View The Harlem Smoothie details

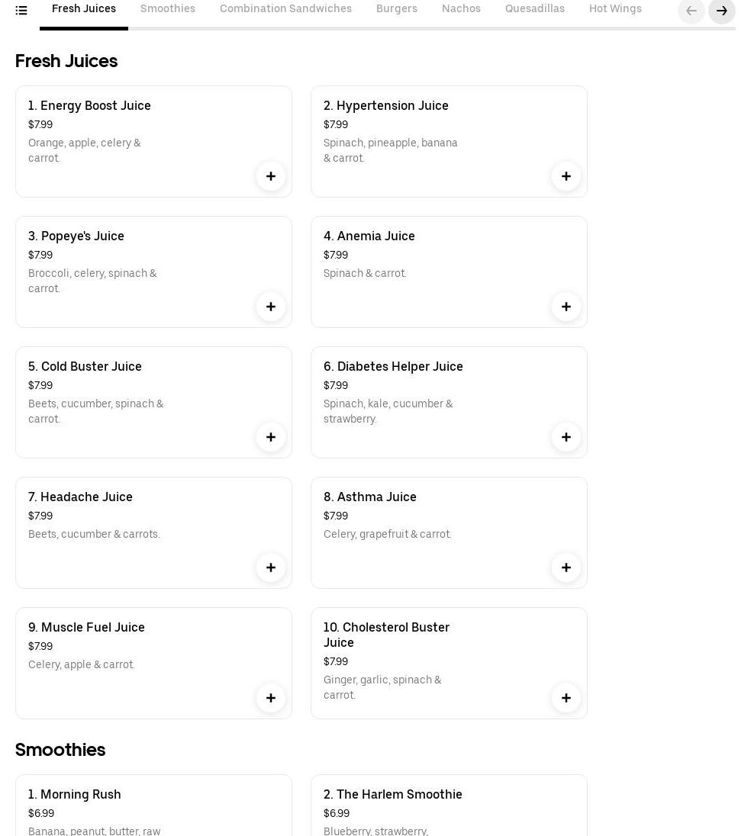coord(393,795)
